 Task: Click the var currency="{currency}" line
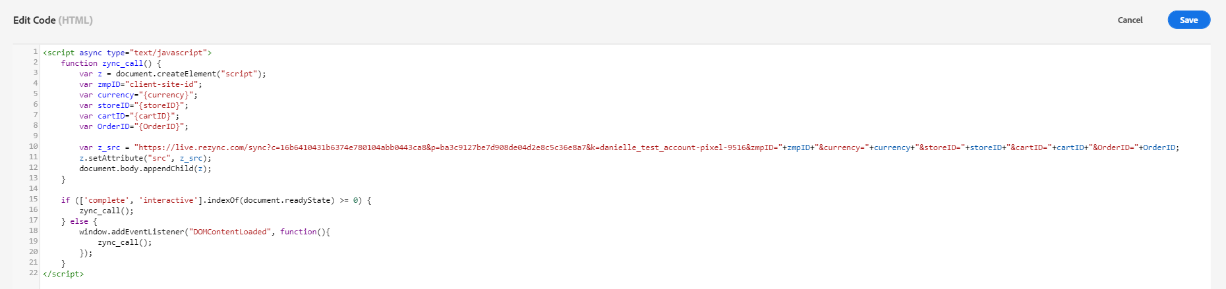coord(138,95)
